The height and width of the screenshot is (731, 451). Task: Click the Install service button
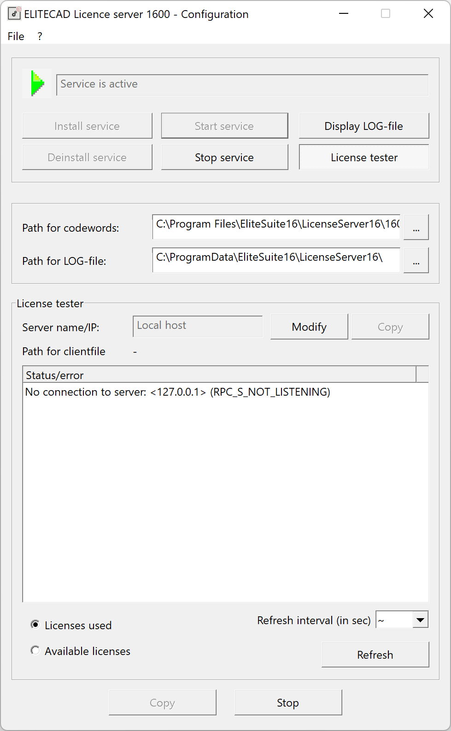[87, 126]
